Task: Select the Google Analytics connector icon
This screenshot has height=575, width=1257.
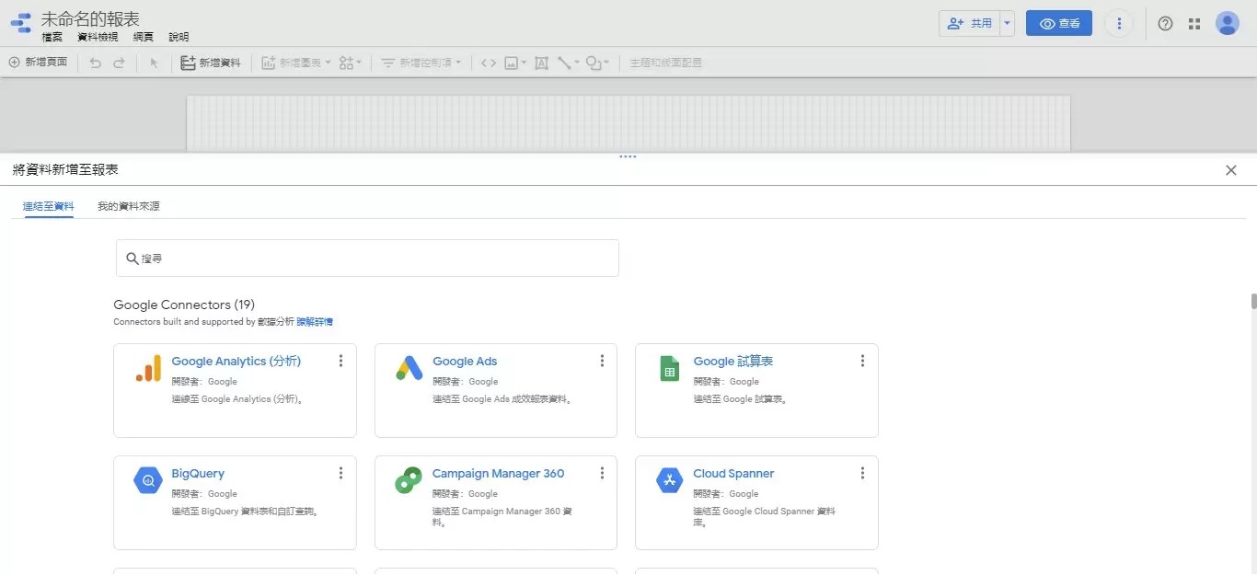Action: (147, 368)
